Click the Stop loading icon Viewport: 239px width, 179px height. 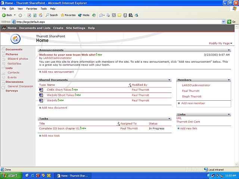[x=30, y=15]
